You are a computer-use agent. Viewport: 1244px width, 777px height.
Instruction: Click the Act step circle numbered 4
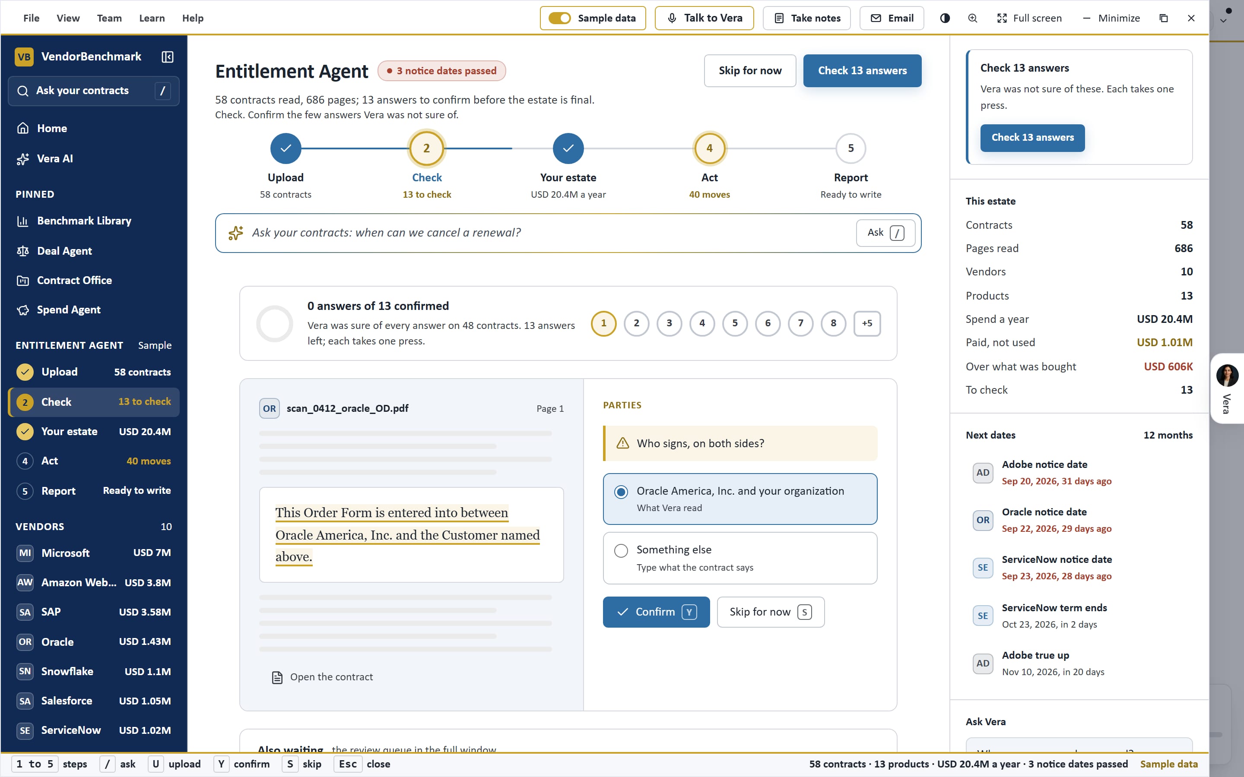tap(709, 148)
